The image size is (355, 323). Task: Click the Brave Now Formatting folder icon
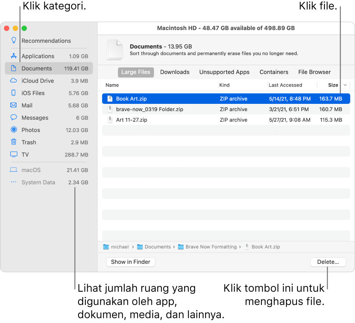181,247
